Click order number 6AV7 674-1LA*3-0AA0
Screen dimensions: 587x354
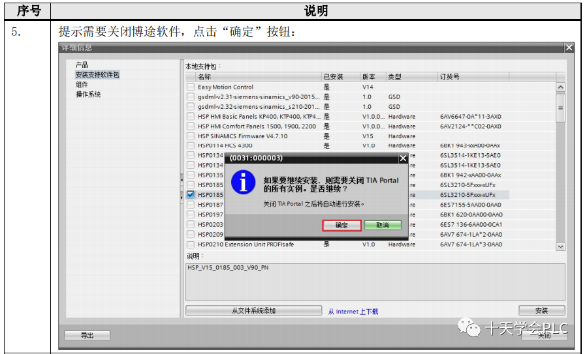(471, 244)
